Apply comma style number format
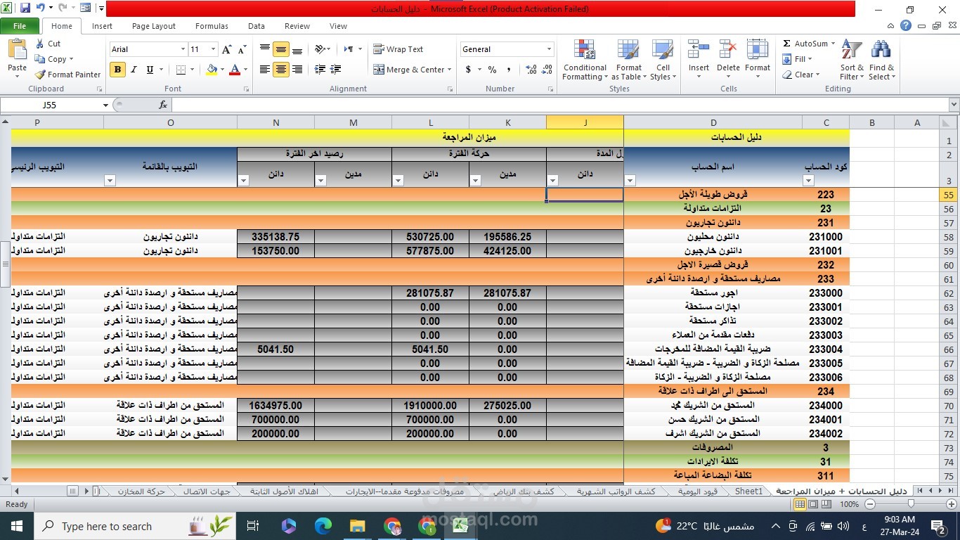This screenshot has height=540, width=960. tap(508, 70)
